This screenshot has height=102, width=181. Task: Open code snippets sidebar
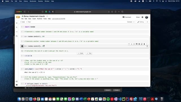pyautogui.click(x=17, y=32)
